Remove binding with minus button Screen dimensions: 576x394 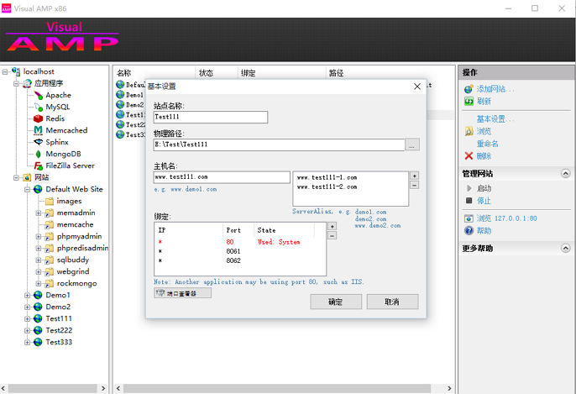[x=333, y=235]
